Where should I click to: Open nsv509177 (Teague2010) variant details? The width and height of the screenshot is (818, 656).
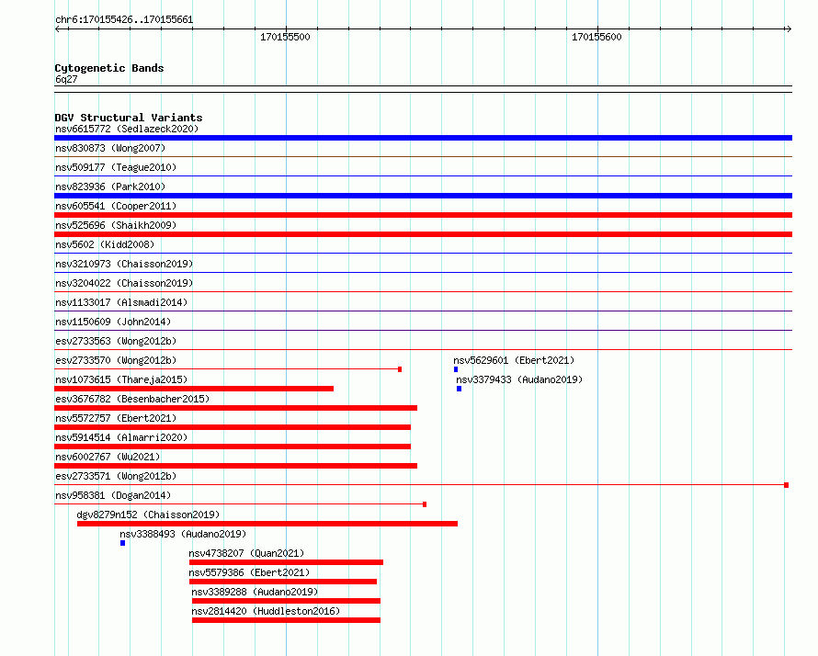(116, 167)
